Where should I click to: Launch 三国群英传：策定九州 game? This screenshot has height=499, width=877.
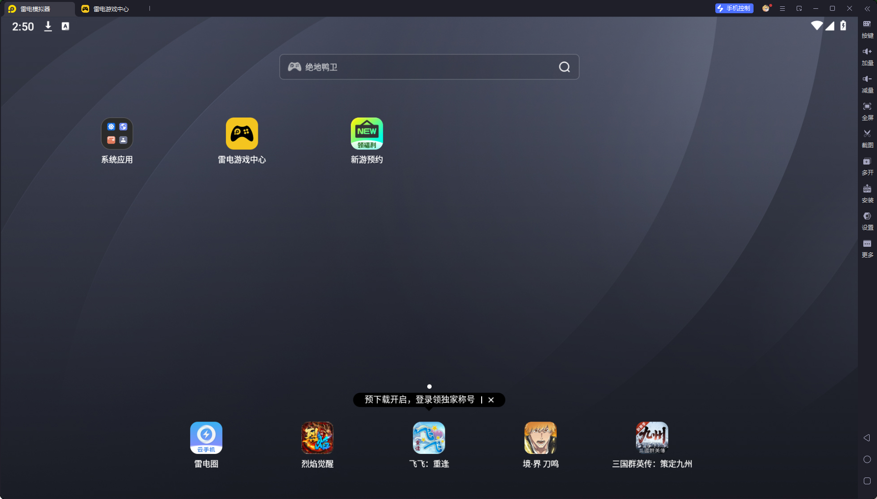coord(652,438)
